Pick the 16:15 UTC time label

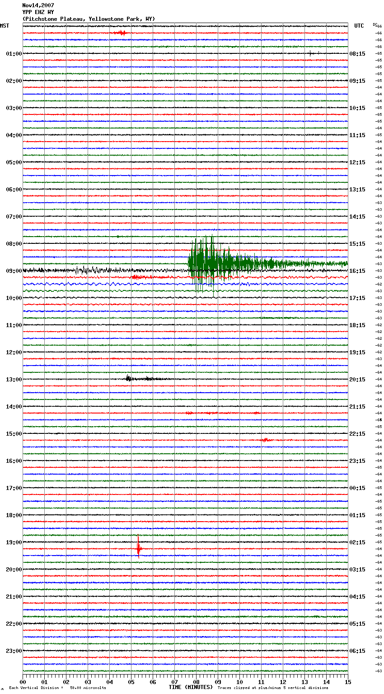[357, 271]
